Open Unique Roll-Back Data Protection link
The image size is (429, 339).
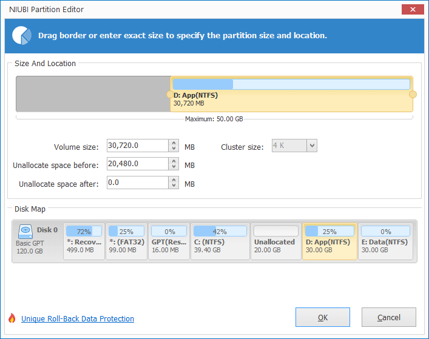click(78, 319)
